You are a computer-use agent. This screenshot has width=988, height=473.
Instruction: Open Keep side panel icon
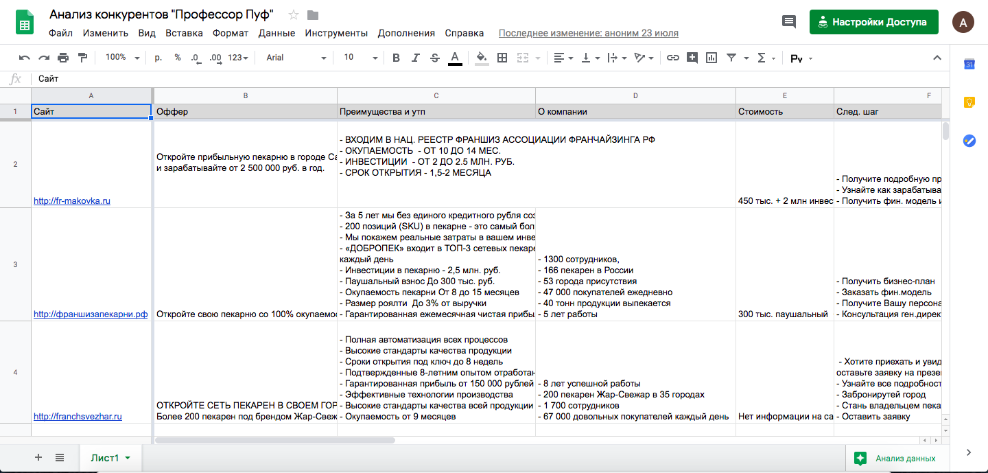pos(969,102)
